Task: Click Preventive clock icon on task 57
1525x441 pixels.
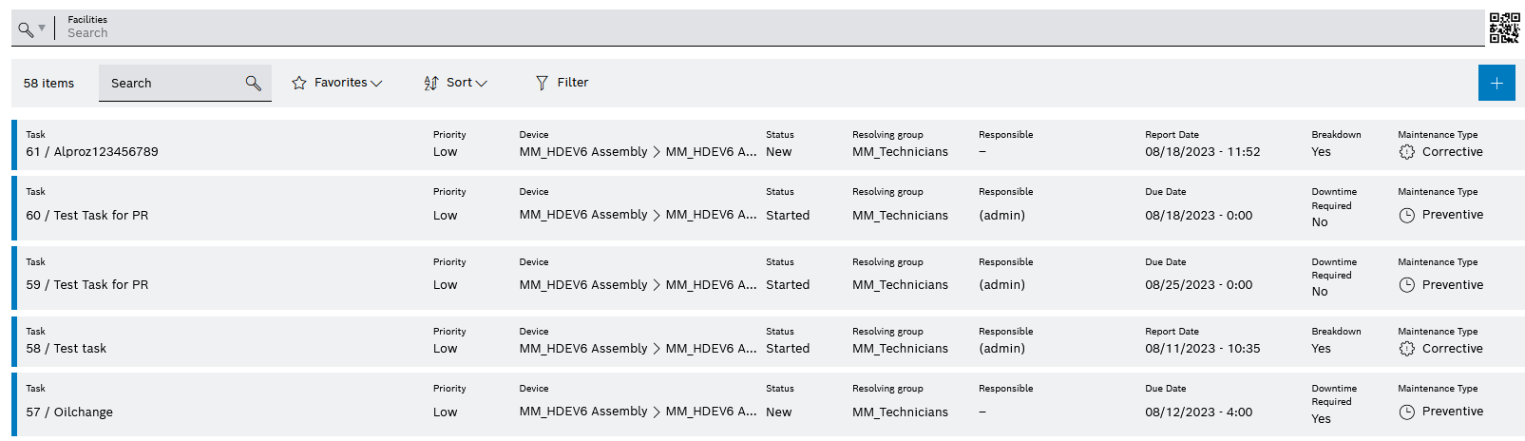Action: pyautogui.click(x=1407, y=412)
